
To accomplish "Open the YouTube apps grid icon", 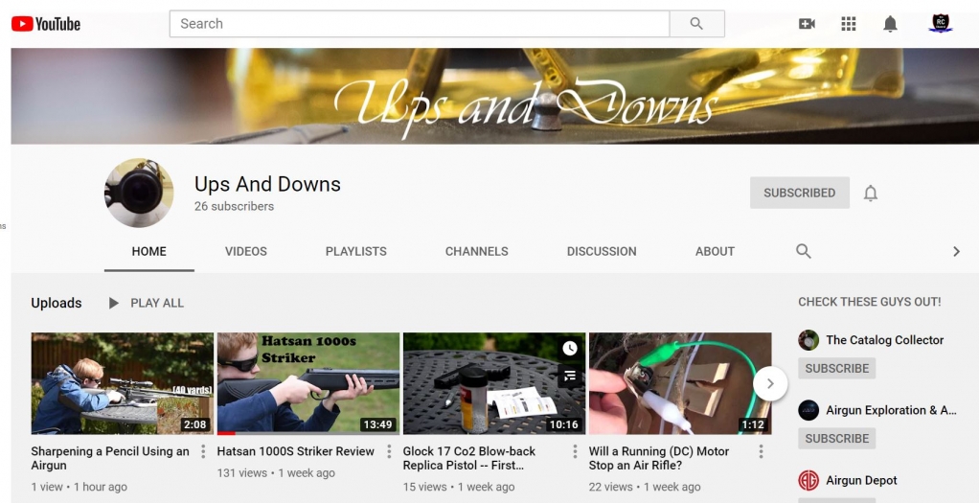I will pos(848,24).
